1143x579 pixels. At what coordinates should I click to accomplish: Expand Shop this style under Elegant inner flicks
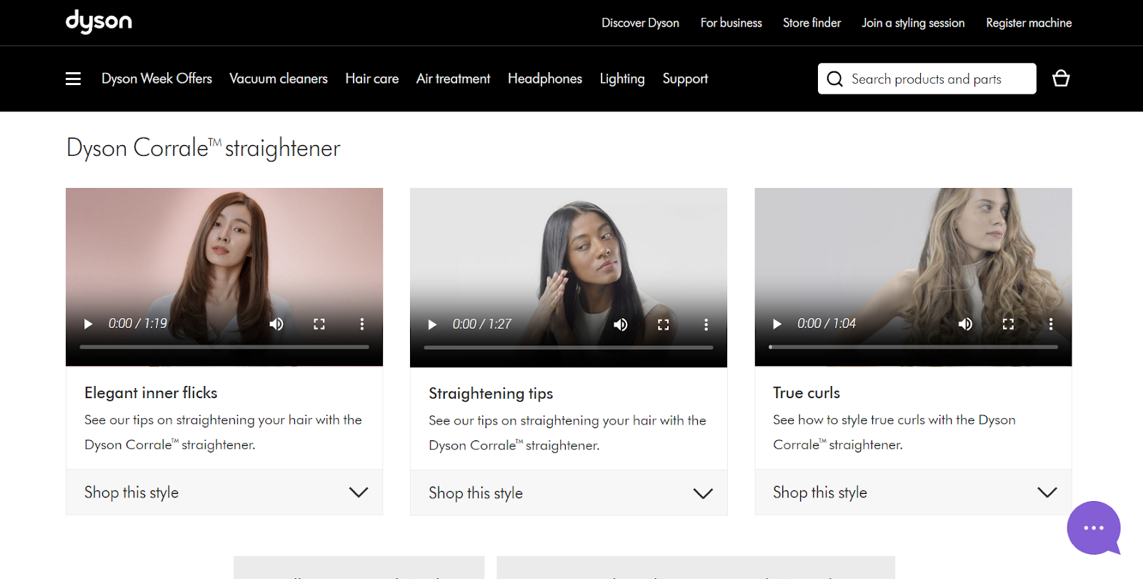click(224, 493)
